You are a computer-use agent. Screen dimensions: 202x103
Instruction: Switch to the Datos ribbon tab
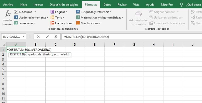point(107,4)
